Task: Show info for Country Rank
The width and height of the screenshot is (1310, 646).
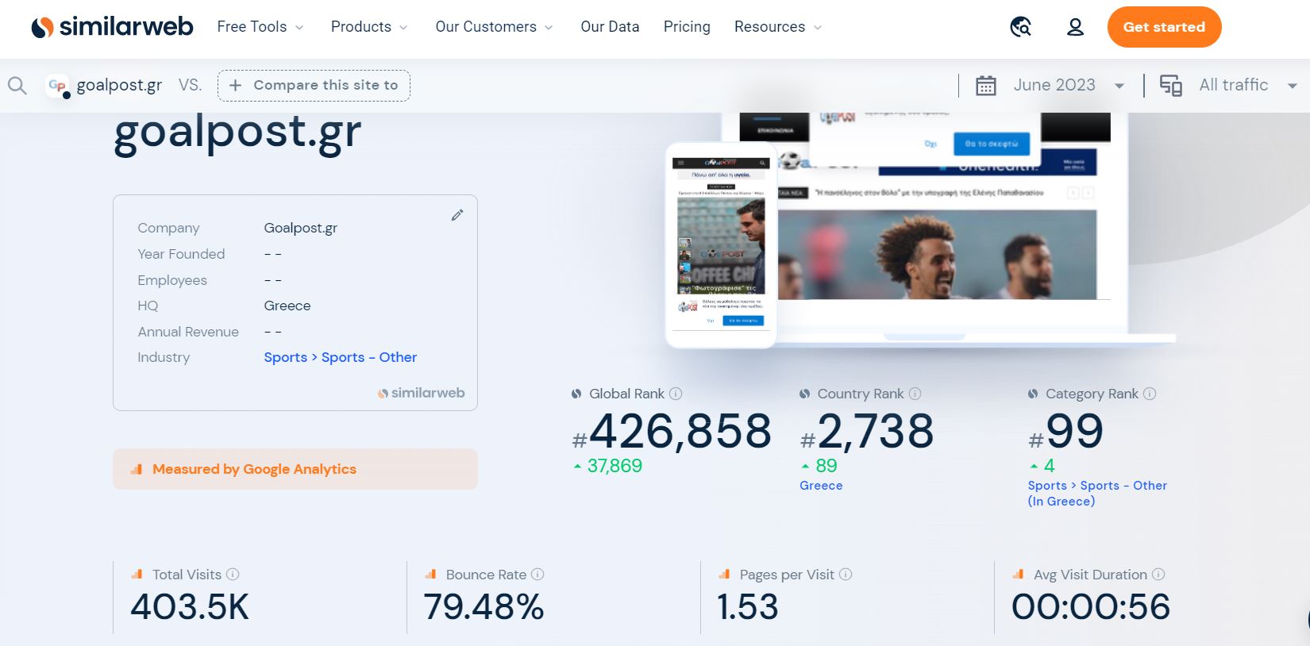Action: 915,394
